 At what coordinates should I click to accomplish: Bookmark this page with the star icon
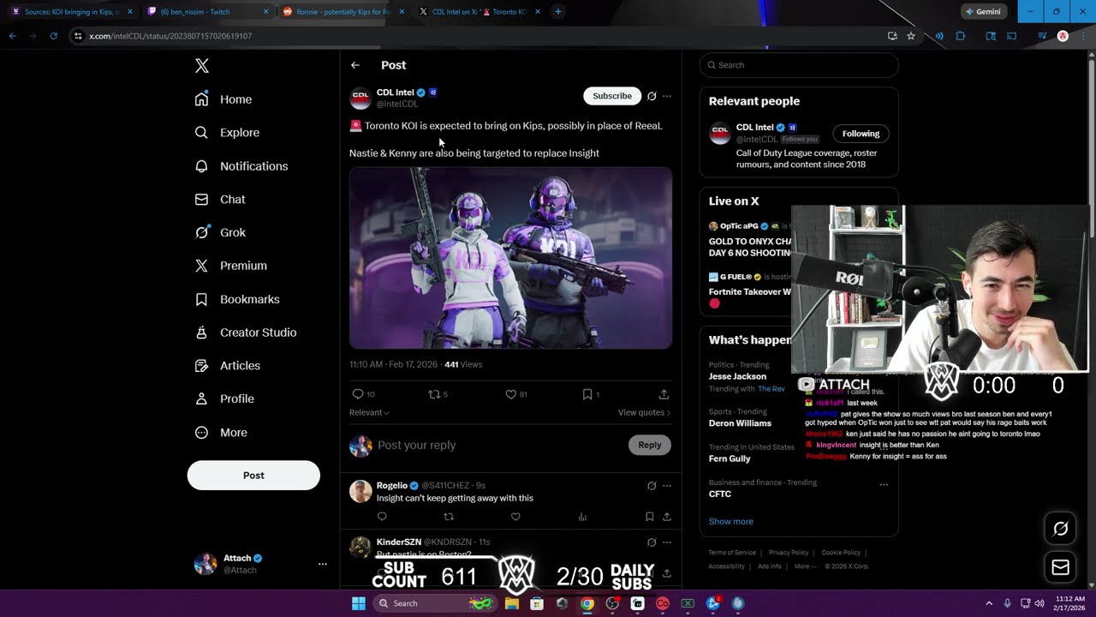911,36
